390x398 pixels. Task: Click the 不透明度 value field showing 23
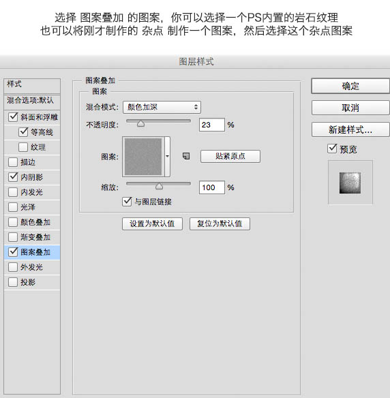tap(212, 125)
